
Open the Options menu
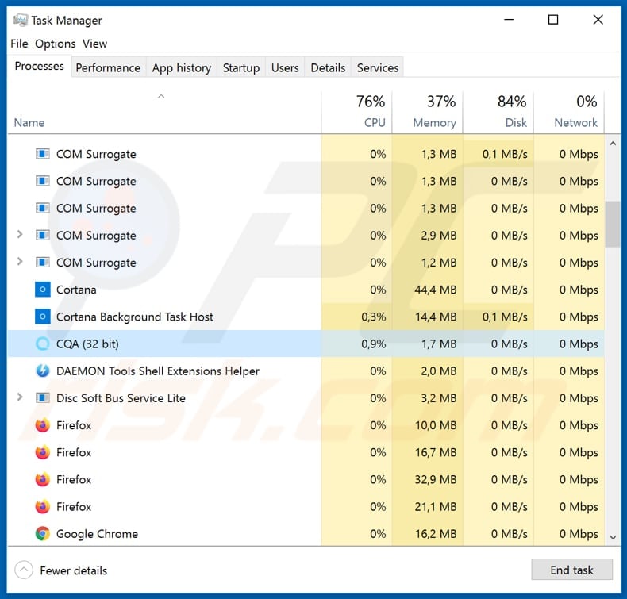click(x=56, y=44)
